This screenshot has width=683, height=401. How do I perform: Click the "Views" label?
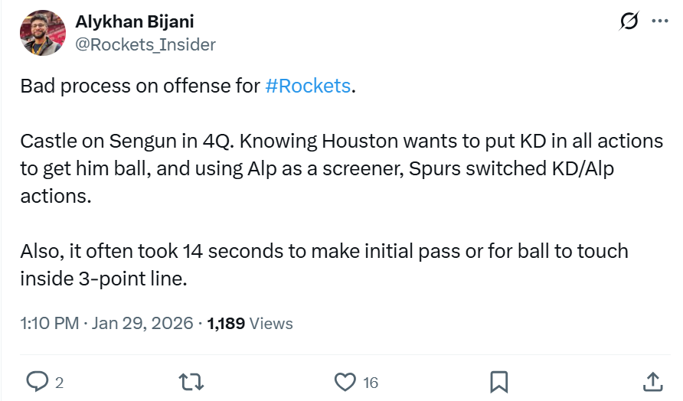click(x=271, y=323)
